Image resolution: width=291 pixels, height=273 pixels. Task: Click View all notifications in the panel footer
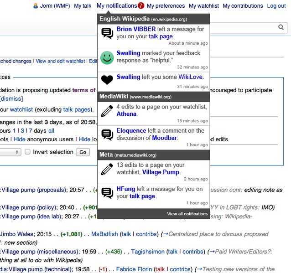[x=187, y=214]
